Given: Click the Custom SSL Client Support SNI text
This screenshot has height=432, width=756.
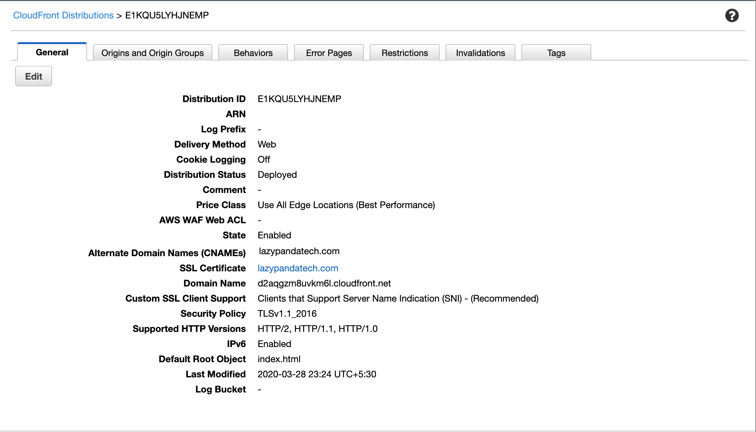Looking at the screenshot, I should 398,298.
